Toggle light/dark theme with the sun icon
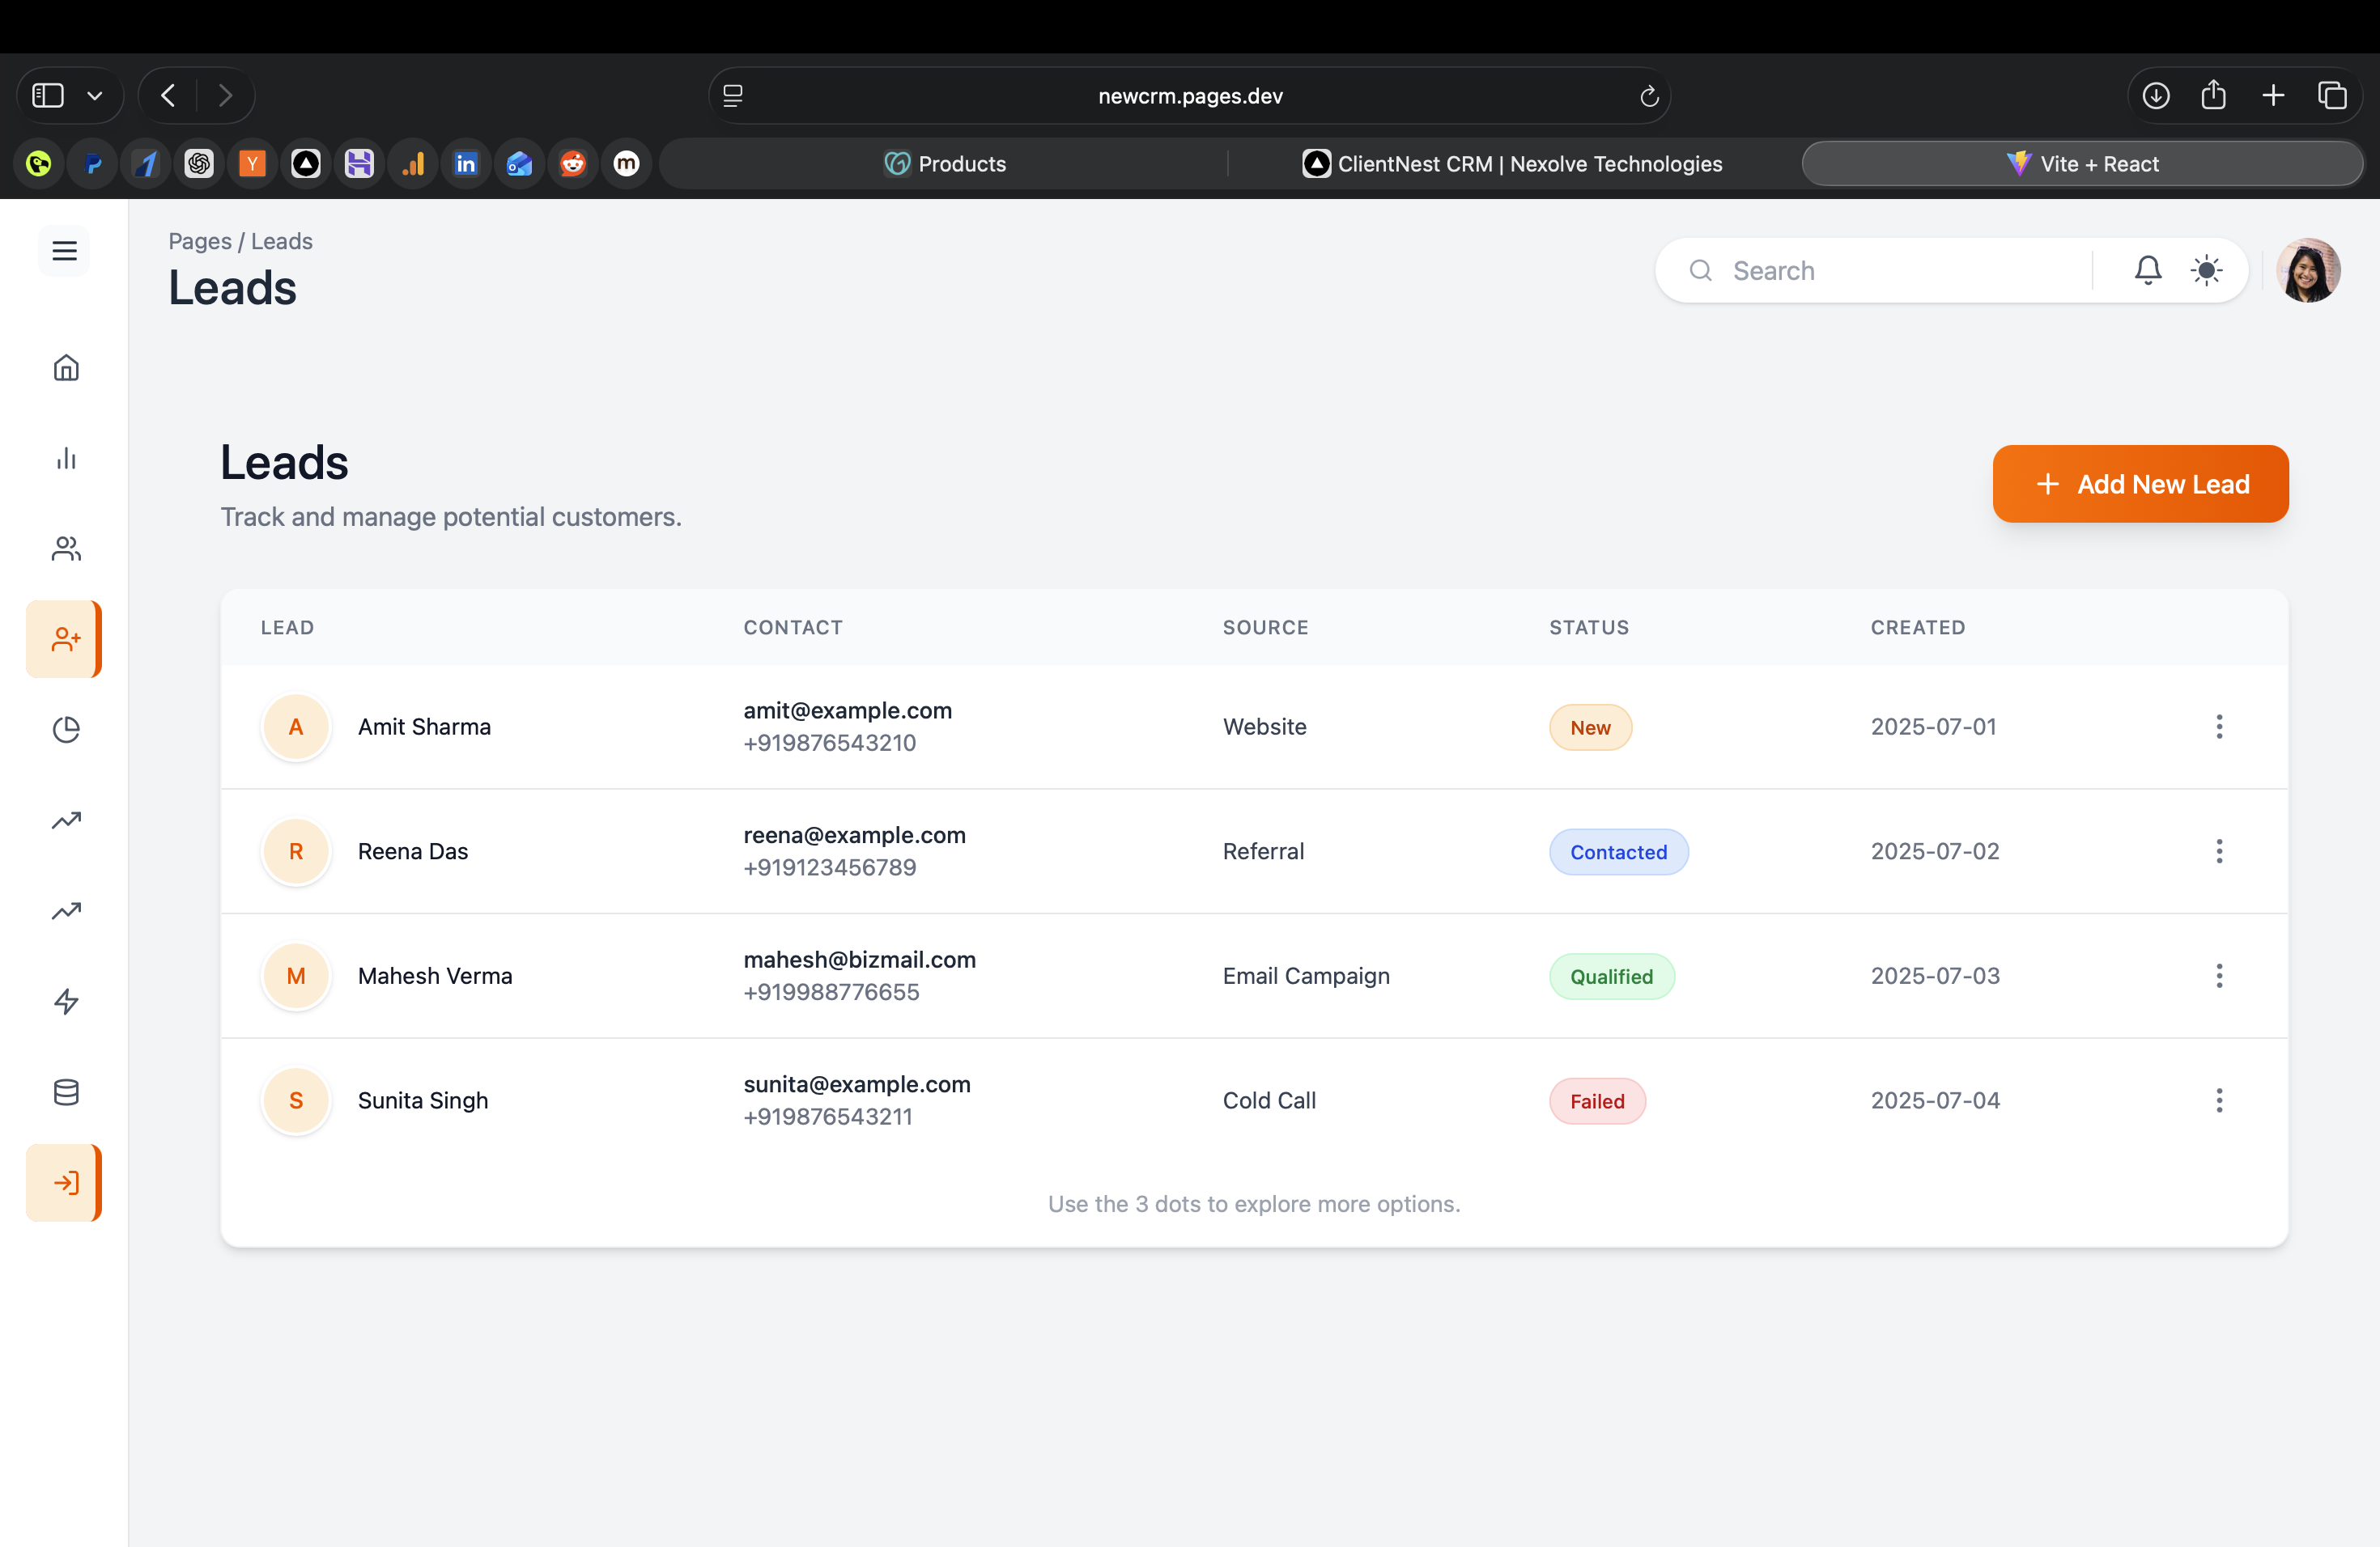Screen dimensions: 2380x1547 click(2207, 269)
